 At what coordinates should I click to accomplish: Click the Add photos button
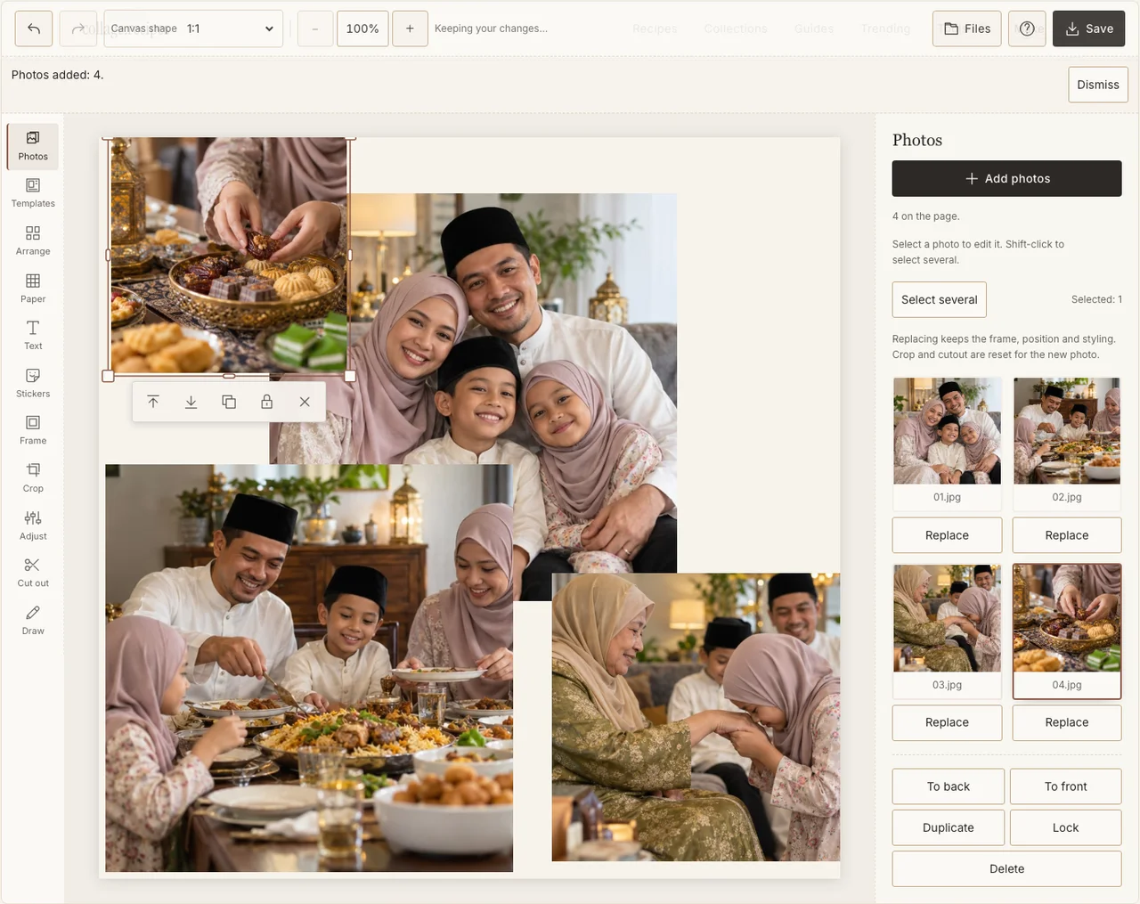pyautogui.click(x=1006, y=178)
